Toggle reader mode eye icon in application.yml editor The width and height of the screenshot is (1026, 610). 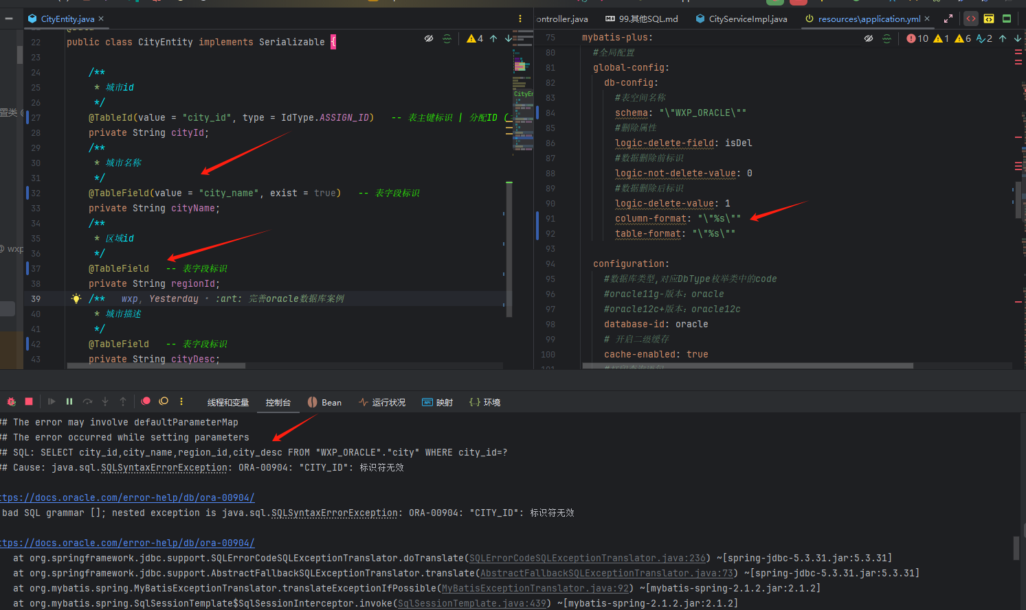pyautogui.click(x=869, y=38)
